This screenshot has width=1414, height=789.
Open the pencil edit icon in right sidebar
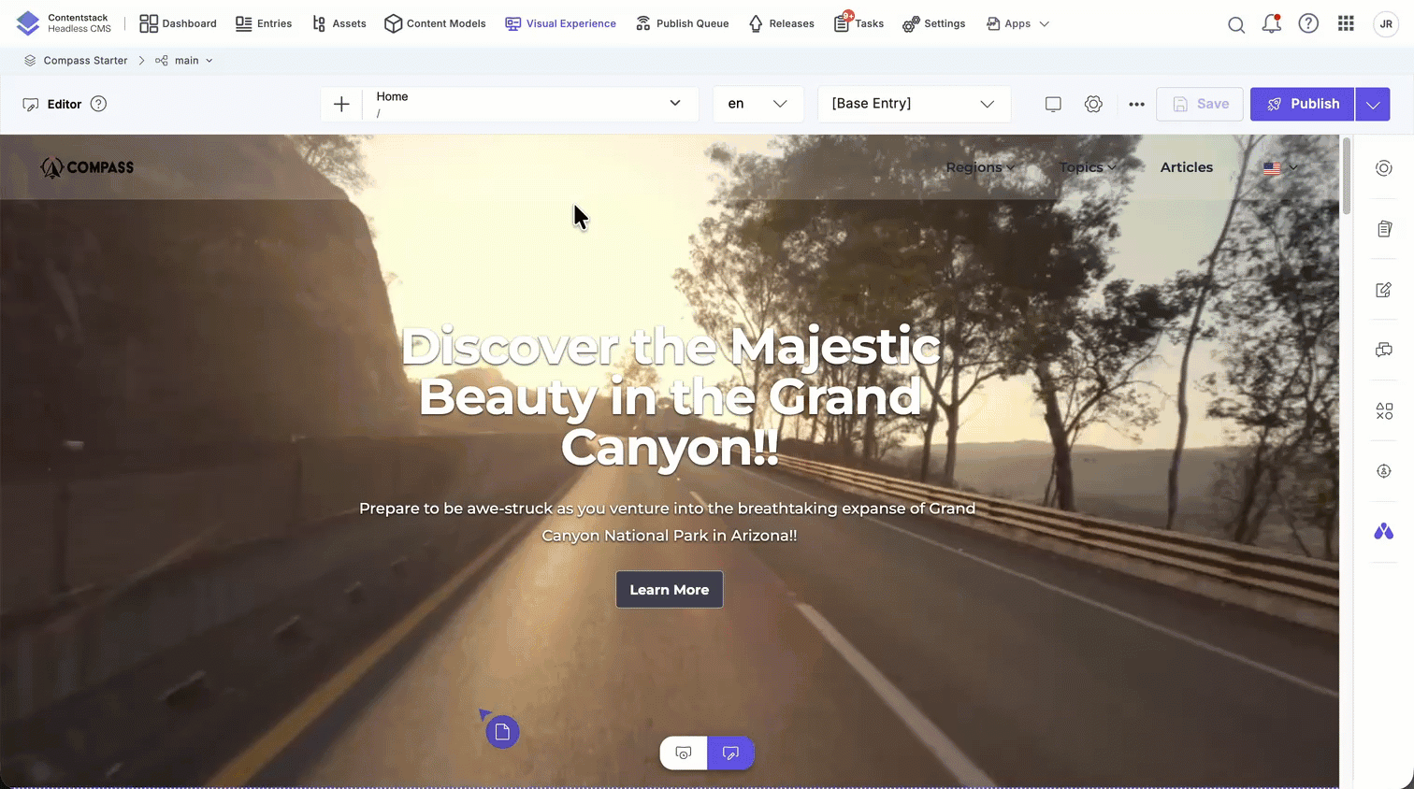tap(1384, 290)
